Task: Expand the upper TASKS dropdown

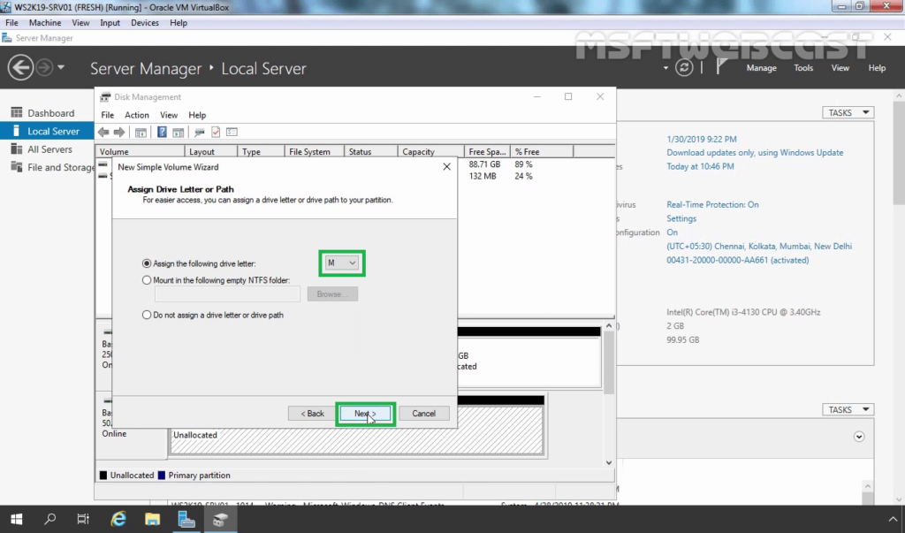Action: (x=848, y=112)
